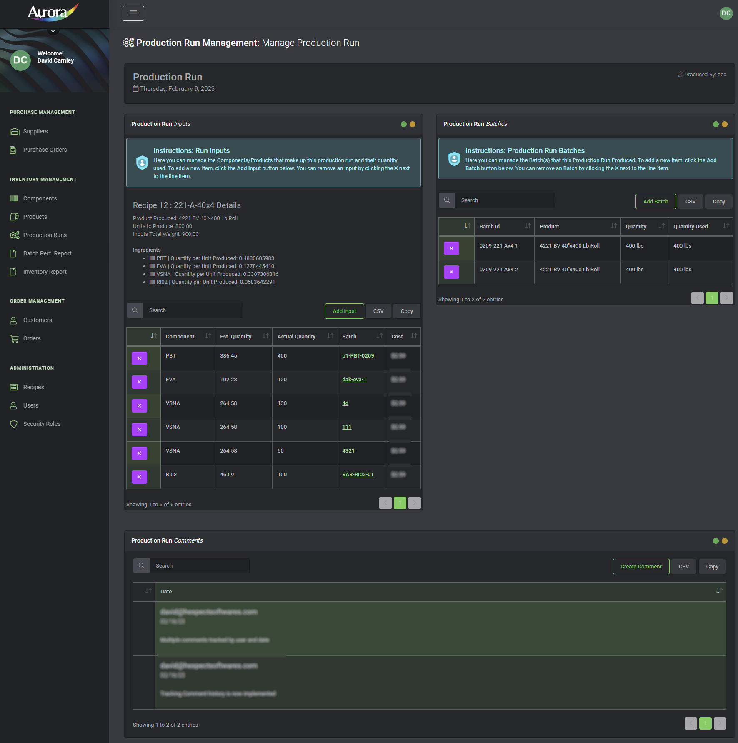Export comments with CSV button
This screenshot has width=738, height=743.
click(x=684, y=567)
